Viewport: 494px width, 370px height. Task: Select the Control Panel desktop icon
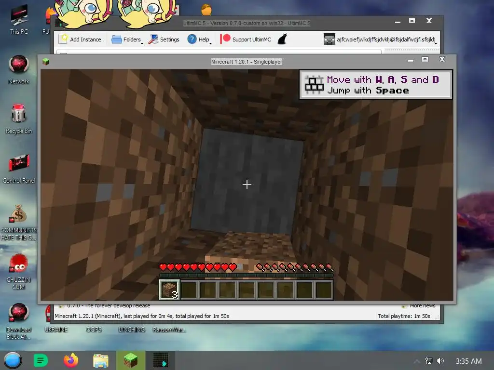[x=19, y=169]
